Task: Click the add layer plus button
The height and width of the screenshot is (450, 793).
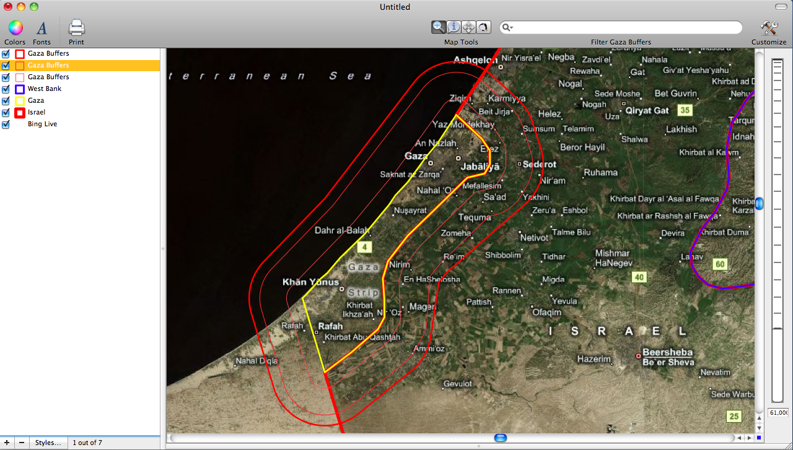Action: point(7,443)
